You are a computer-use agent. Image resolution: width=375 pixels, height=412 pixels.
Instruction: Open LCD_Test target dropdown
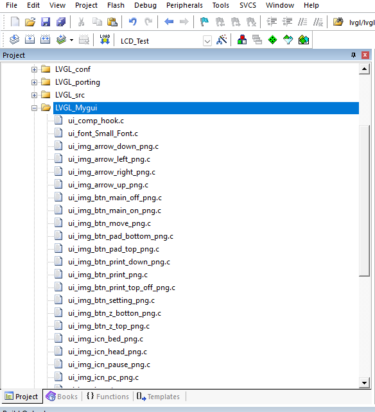point(207,41)
